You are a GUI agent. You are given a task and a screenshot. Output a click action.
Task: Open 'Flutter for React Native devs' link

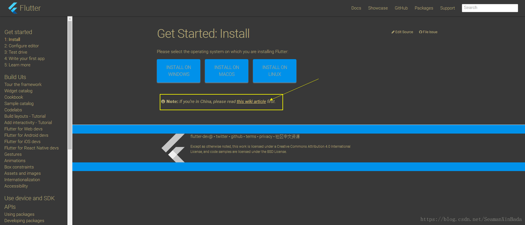pyautogui.click(x=32, y=148)
